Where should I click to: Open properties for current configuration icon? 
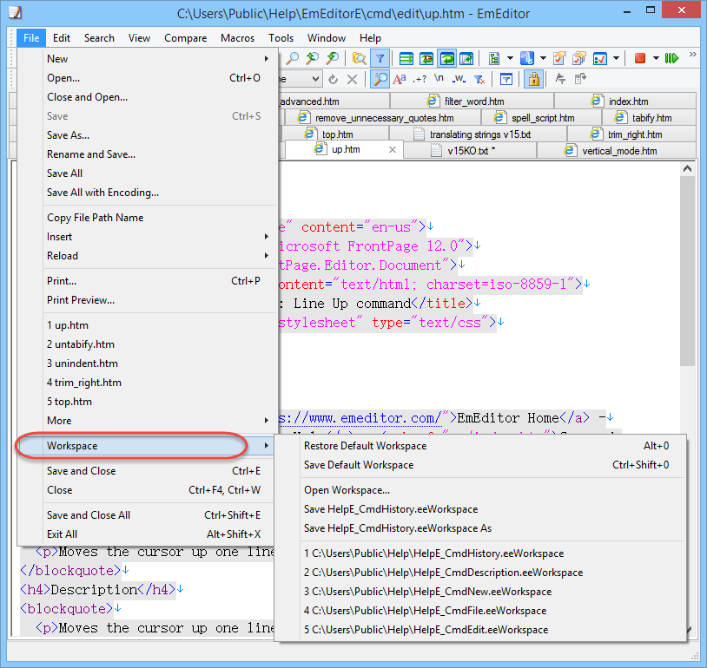pyautogui.click(x=559, y=58)
